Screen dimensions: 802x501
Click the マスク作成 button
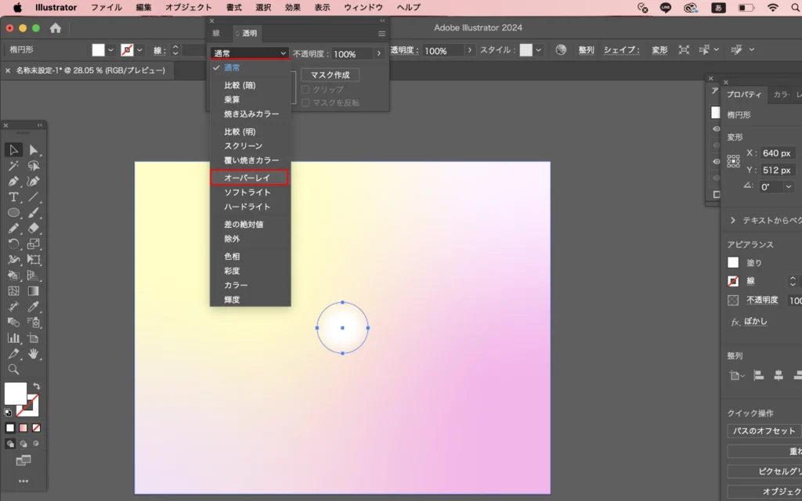tap(330, 75)
